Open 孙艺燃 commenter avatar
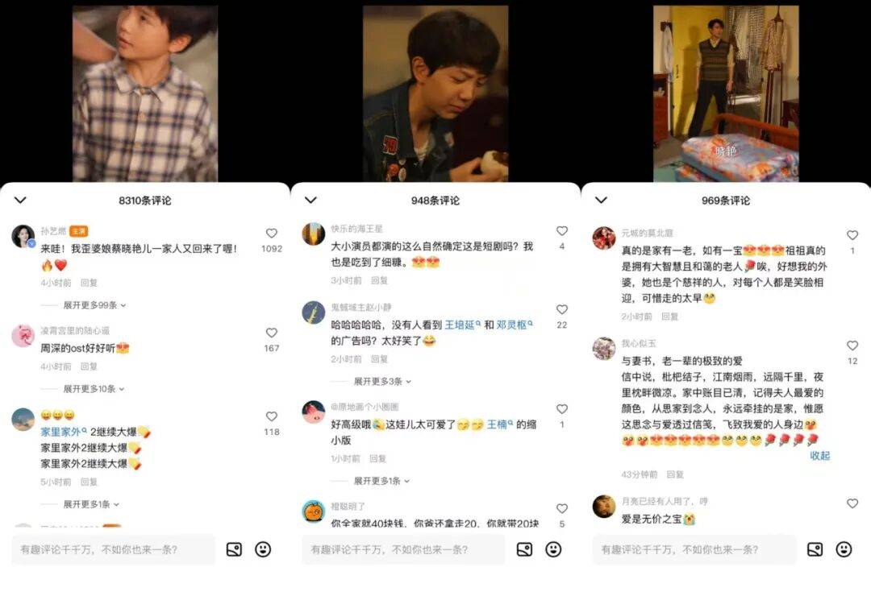The image size is (871, 592). coord(23,236)
